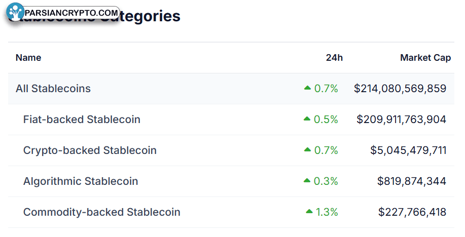Select the Algorithmic Stablecoin category
The width and height of the screenshot is (465, 237).
(x=81, y=181)
